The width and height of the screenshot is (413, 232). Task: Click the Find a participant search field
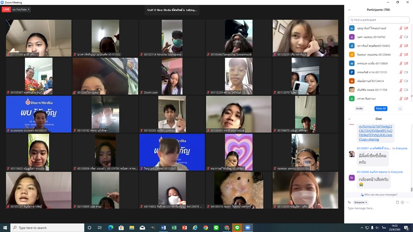point(378,20)
